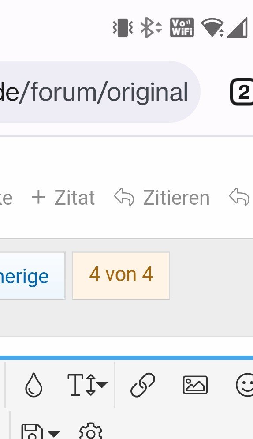The height and width of the screenshot is (439, 253).
Task: Tap the Wi-Fi signal status icon
Action: coord(212,27)
